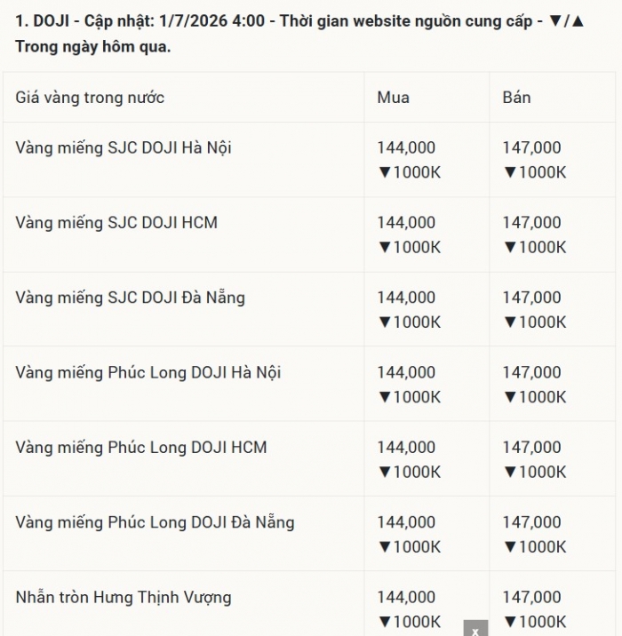Select Vàng miếng Phúc Long DOJI HCM row
The width and height of the screenshot is (622, 636).
pyautogui.click(x=309, y=458)
